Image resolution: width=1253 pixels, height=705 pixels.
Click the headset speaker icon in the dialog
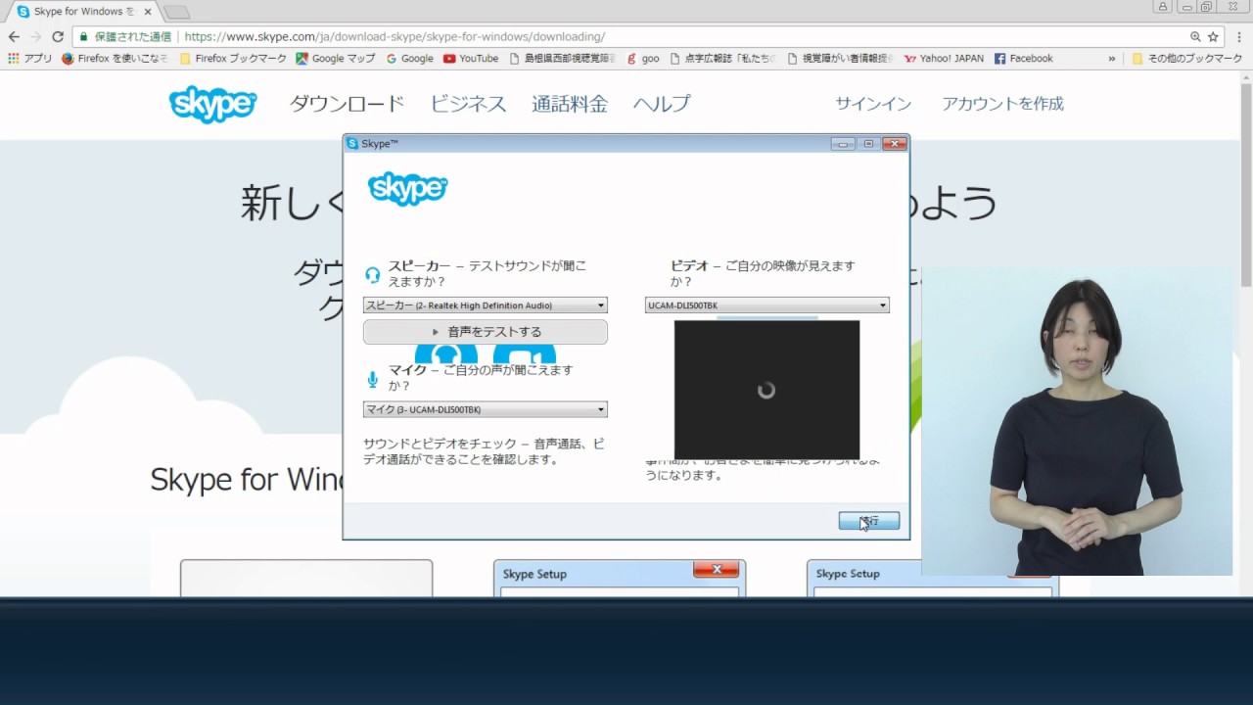click(x=372, y=275)
